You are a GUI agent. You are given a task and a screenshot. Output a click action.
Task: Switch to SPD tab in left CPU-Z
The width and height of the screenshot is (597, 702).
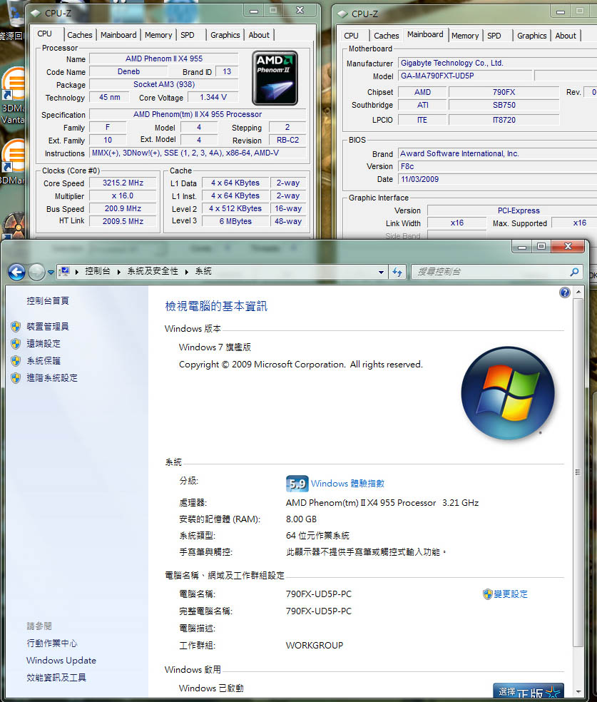(x=188, y=35)
